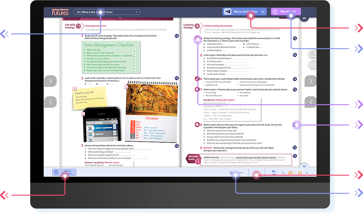
Task: Select the target spotlight tool
Action: (313, 53)
